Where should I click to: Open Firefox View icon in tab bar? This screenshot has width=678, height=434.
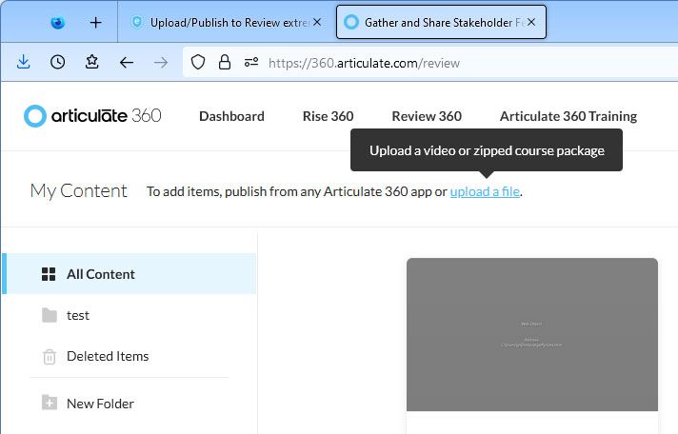click(57, 22)
